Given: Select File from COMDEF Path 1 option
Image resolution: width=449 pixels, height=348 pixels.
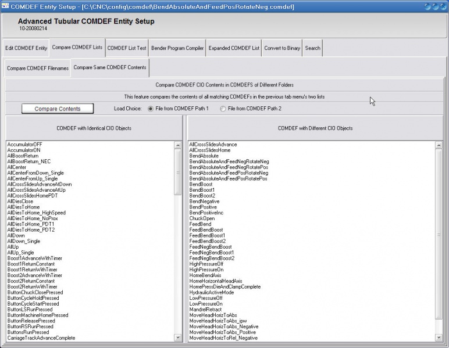Looking at the screenshot, I should (x=151, y=109).
